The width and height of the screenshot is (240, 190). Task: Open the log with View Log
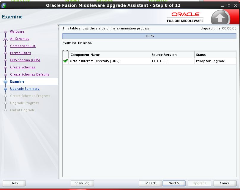82,183
